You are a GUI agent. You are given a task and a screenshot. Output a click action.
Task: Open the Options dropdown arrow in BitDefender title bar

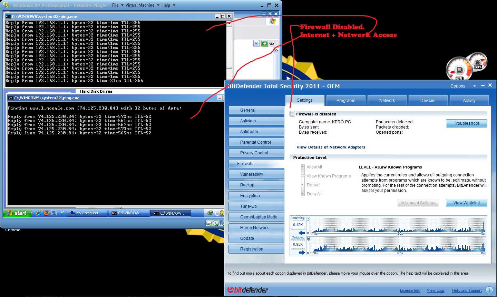(x=475, y=86)
